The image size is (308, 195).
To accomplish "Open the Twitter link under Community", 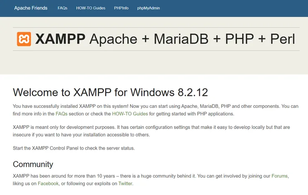I will coord(125,183).
